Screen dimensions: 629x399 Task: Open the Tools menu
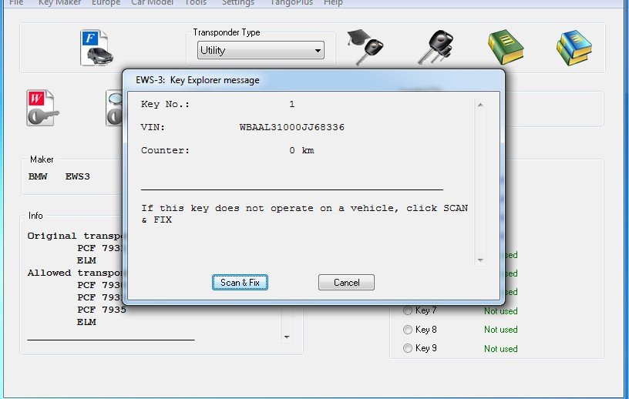[195, 2]
